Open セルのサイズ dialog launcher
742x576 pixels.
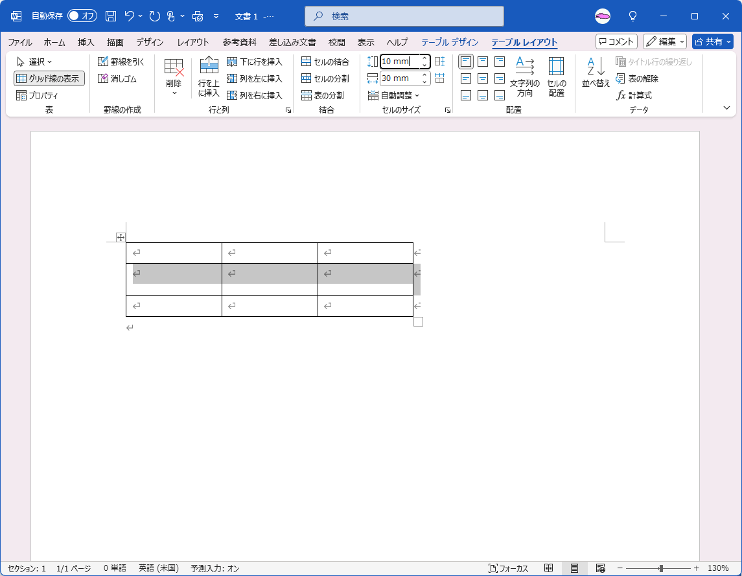point(448,110)
